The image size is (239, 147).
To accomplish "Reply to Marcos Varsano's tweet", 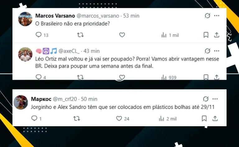I will [x=39, y=35].
